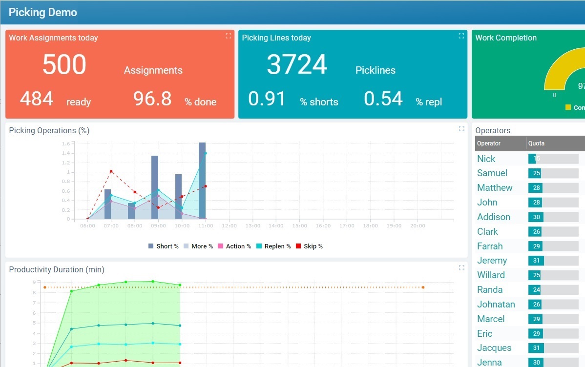Image resolution: width=585 pixels, height=367 pixels.
Task: Open the Picking Operations chart in fullscreen
Action: (461, 128)
